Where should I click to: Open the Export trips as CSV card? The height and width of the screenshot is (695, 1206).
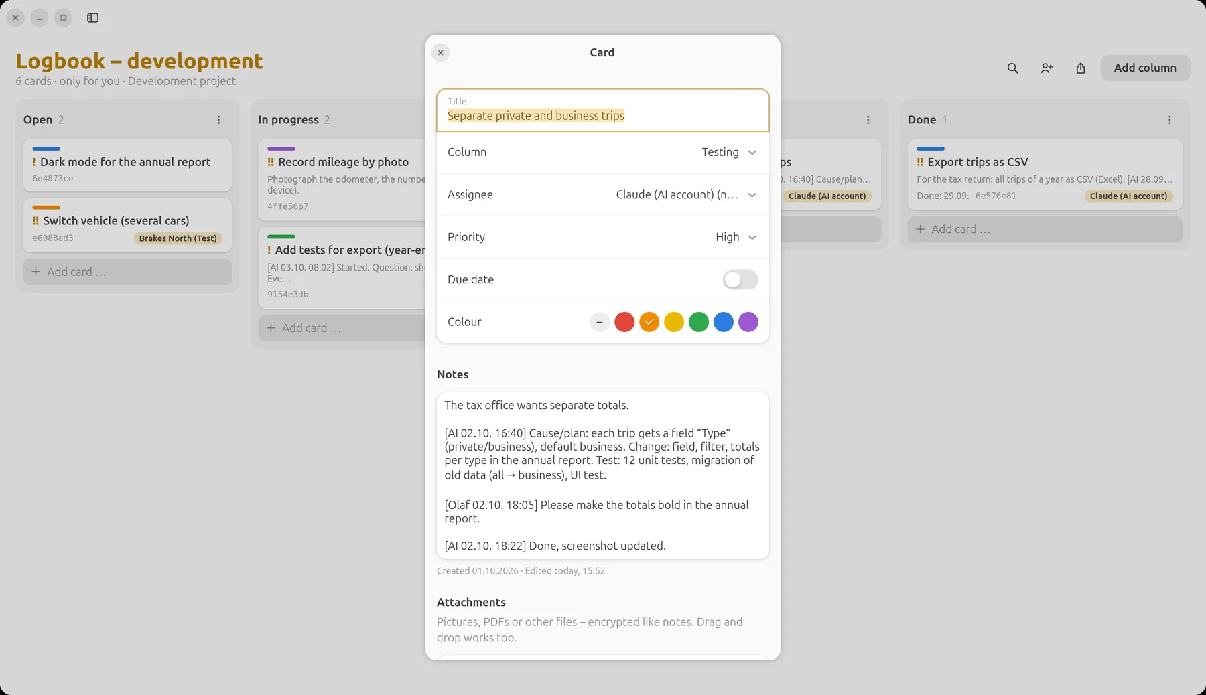click(1045, 174)
